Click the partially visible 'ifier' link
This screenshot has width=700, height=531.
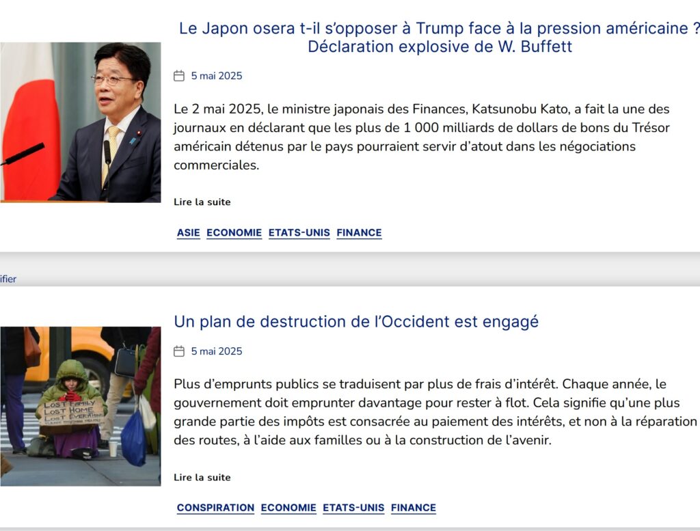[x=8, y=279]
